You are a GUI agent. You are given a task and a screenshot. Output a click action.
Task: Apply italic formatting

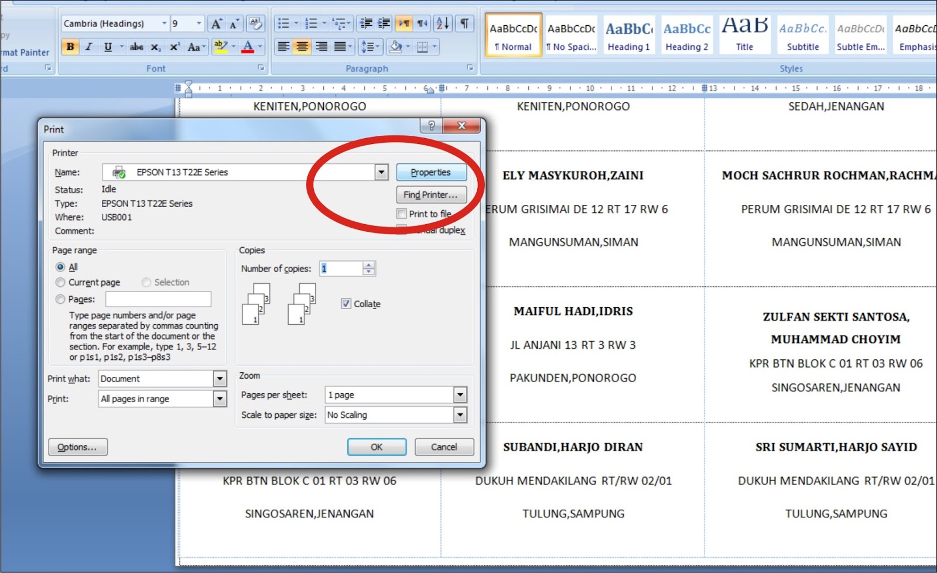pos(89,47)
